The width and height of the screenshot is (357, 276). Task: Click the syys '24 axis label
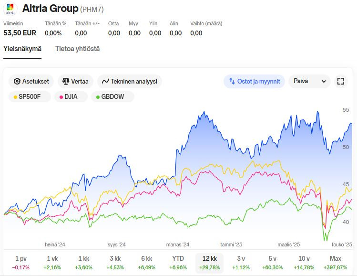click(x=117, y=245)
